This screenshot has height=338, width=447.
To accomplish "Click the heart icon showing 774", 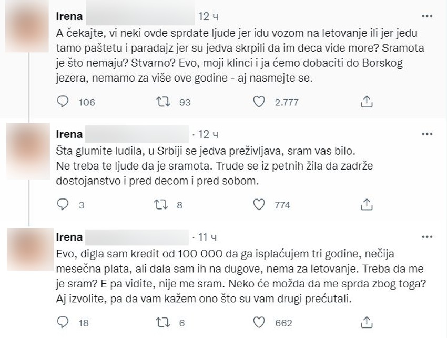I will (260, 205).
